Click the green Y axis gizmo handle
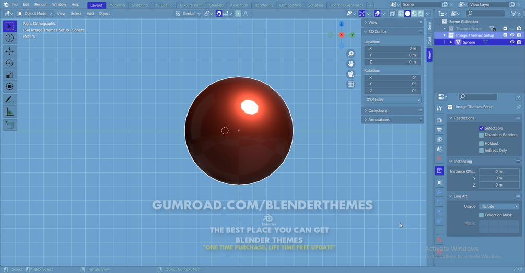Viewport: 525px width, 273px height. [352, 35]
